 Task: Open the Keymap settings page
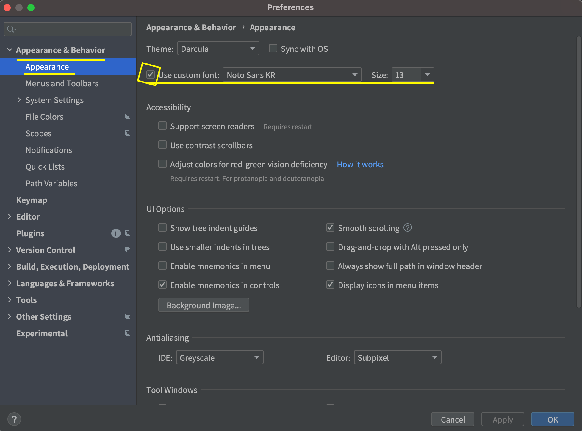pyautogui.click(x=32, y=200)
